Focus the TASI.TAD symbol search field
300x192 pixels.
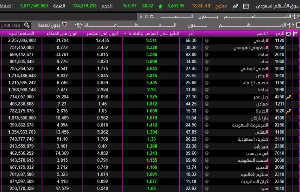(x=10, y=25)
